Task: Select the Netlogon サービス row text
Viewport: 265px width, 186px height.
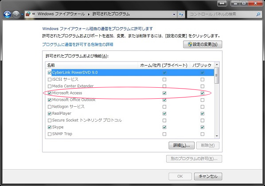Action: [68, 107]
